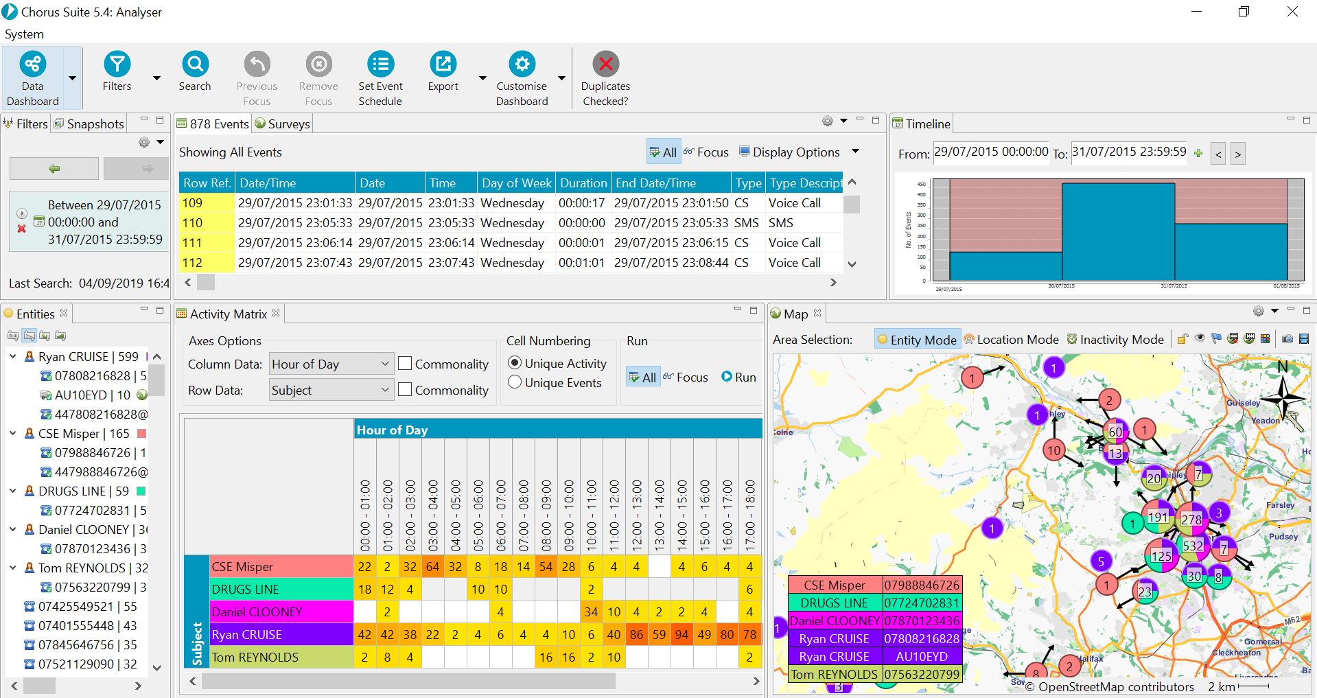Click the Filters funnel icon
This screenshot has width=1317, height=698.
(x=117, y=65)
